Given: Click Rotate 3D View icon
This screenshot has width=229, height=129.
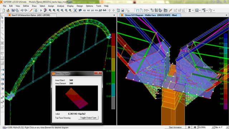Looking at the screenshot, I should 100,10.
